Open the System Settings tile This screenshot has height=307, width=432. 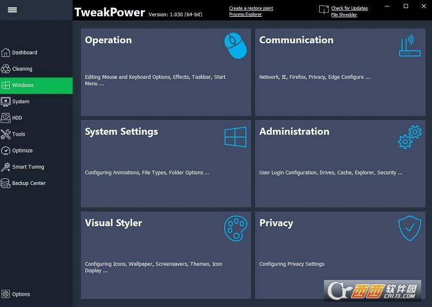[166, 164]
